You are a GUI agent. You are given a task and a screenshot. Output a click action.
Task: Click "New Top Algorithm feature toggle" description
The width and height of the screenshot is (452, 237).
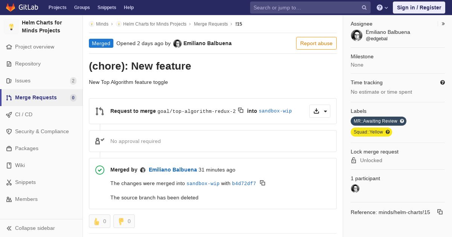(128, 82)
